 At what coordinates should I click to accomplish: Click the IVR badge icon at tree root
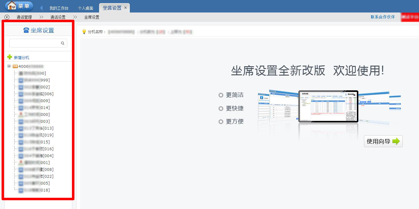tap(15, 66)
